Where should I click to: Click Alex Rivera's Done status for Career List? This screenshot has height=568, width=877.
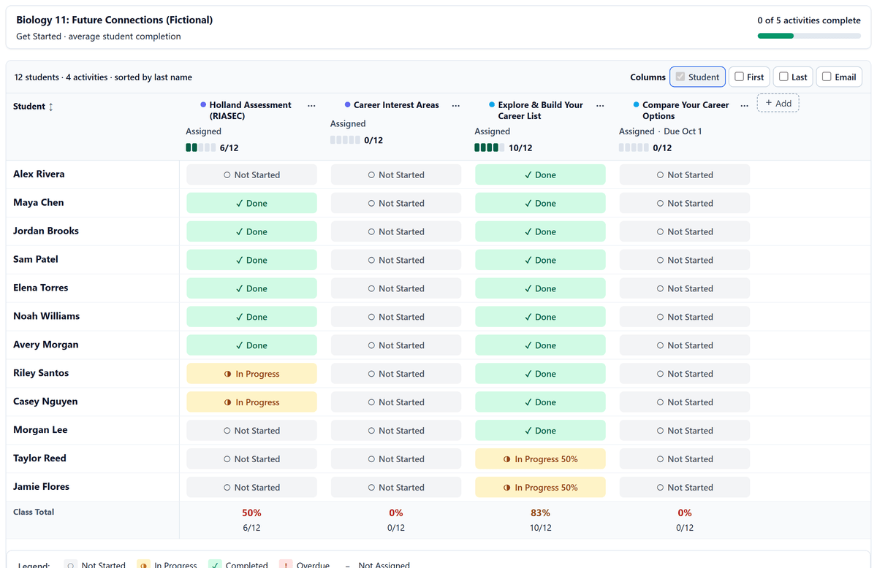(540, 175)
